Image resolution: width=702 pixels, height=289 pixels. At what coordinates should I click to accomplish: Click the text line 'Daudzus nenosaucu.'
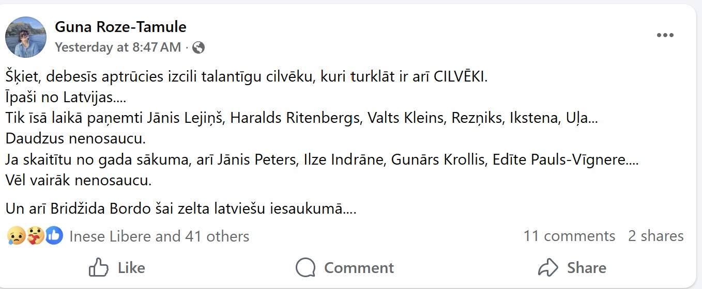[x=76, y=138]
